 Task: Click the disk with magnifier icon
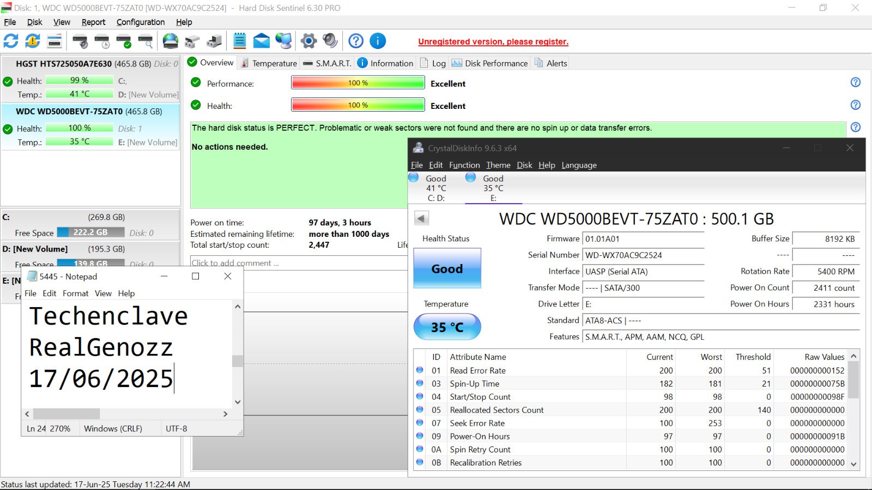tap(146, 41)
